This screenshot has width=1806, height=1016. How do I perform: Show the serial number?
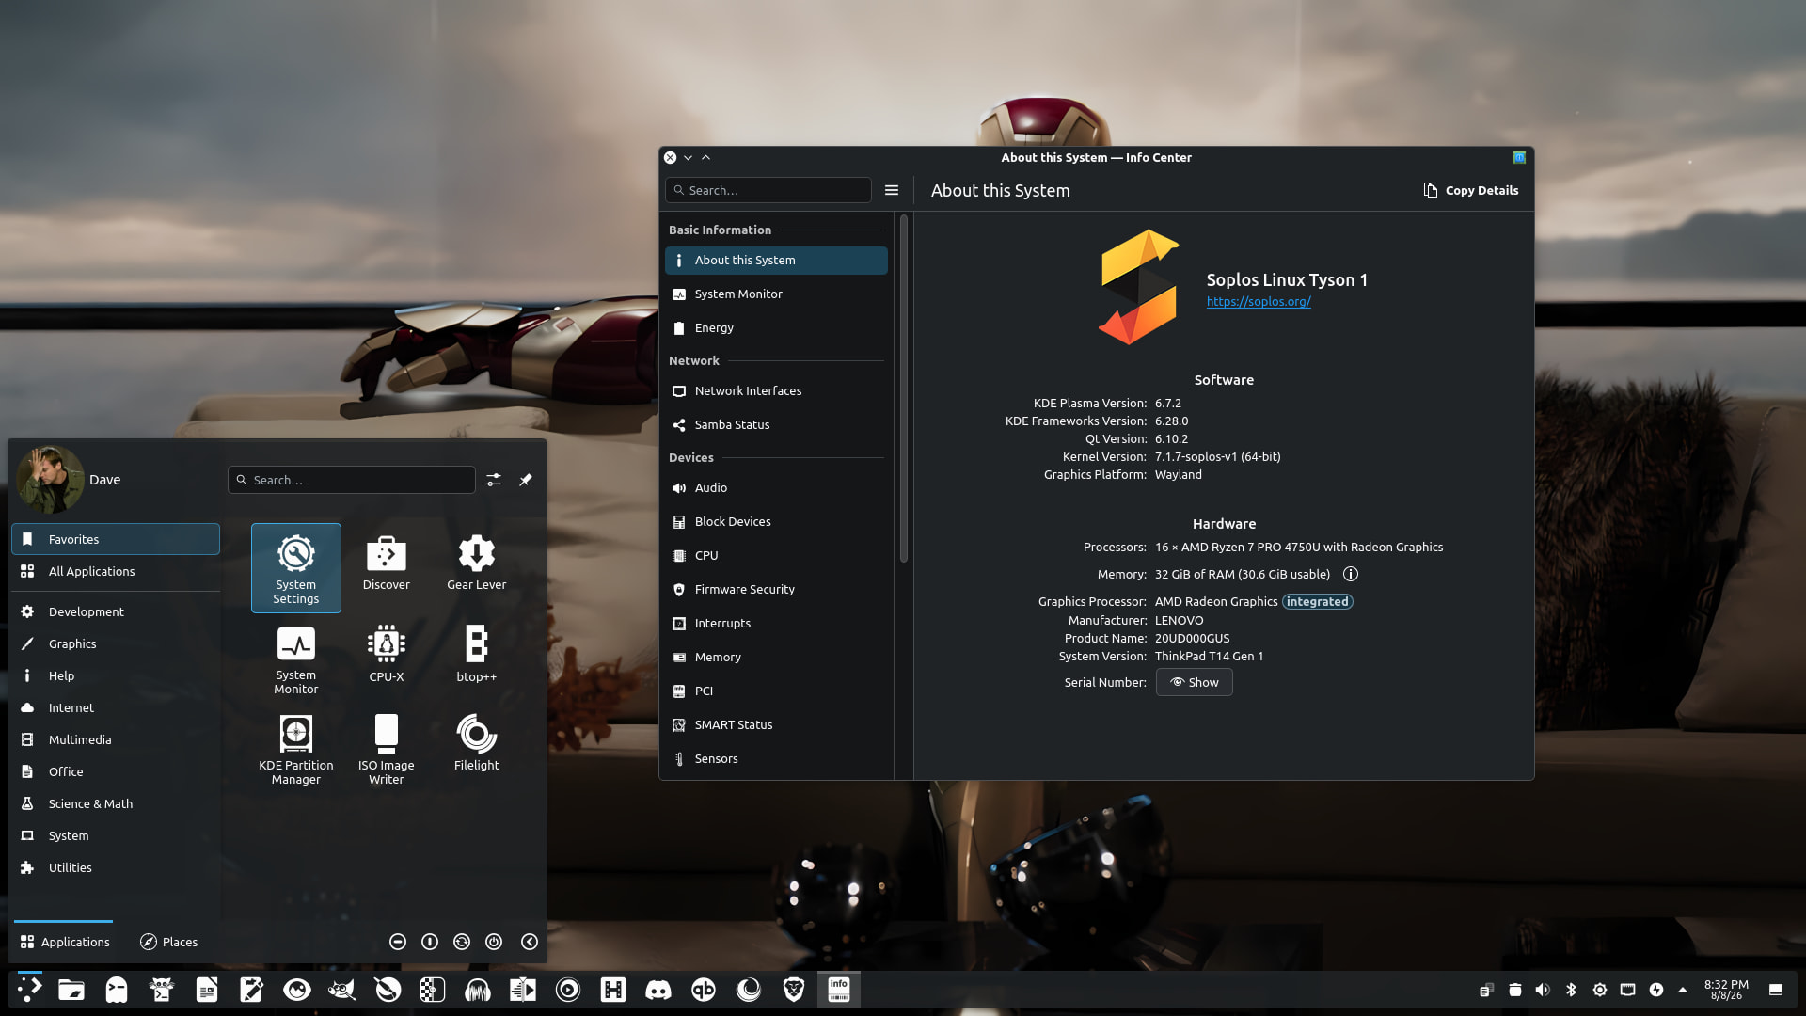(x=1195, y=682)
